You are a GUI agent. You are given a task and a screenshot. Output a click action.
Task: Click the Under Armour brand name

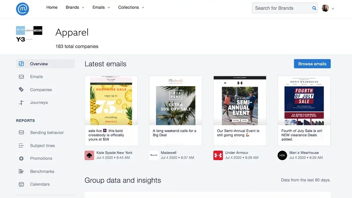(237, 152)
